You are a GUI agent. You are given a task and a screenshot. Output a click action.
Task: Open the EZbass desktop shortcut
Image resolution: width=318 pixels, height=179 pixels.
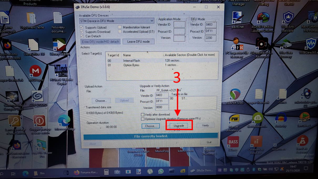click(x=233, y=144)
